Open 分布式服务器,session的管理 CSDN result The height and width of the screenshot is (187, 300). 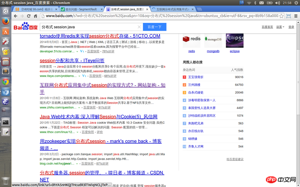pyautogui.click(x=102, y=176)
